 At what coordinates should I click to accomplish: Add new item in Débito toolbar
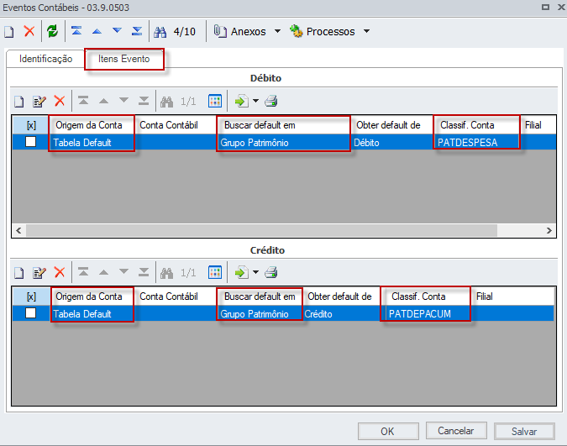pyautogui.click(x=19, y=102)
